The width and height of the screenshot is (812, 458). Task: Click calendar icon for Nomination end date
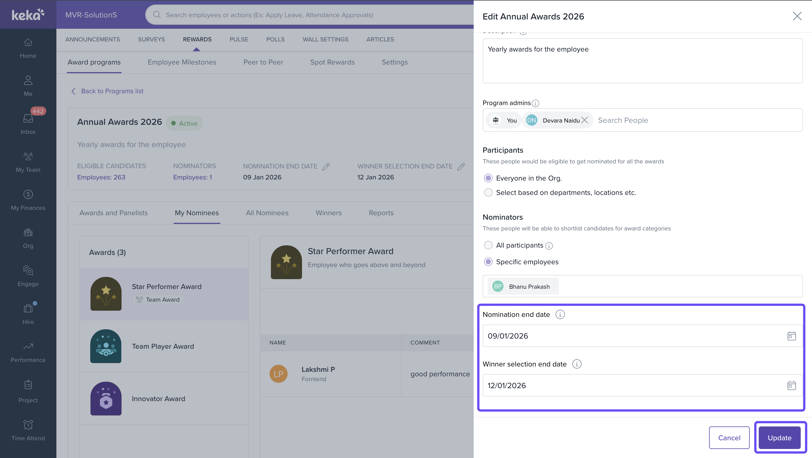[x=791, y=336]
